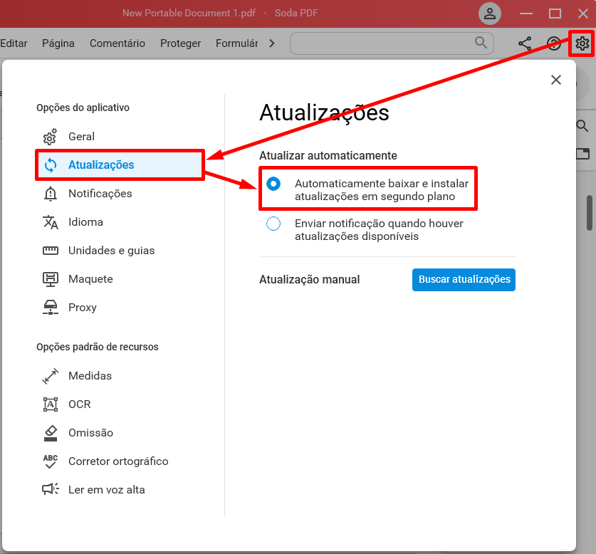596x554 pixels.
Task: Click into the top search field
Action: tap(392, 43)
